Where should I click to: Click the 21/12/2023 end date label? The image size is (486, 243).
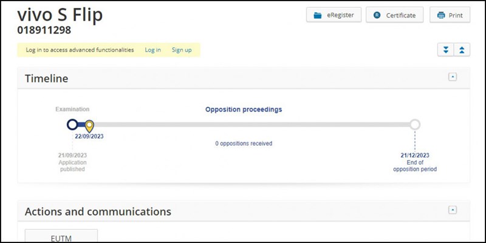tap(414, 155)
